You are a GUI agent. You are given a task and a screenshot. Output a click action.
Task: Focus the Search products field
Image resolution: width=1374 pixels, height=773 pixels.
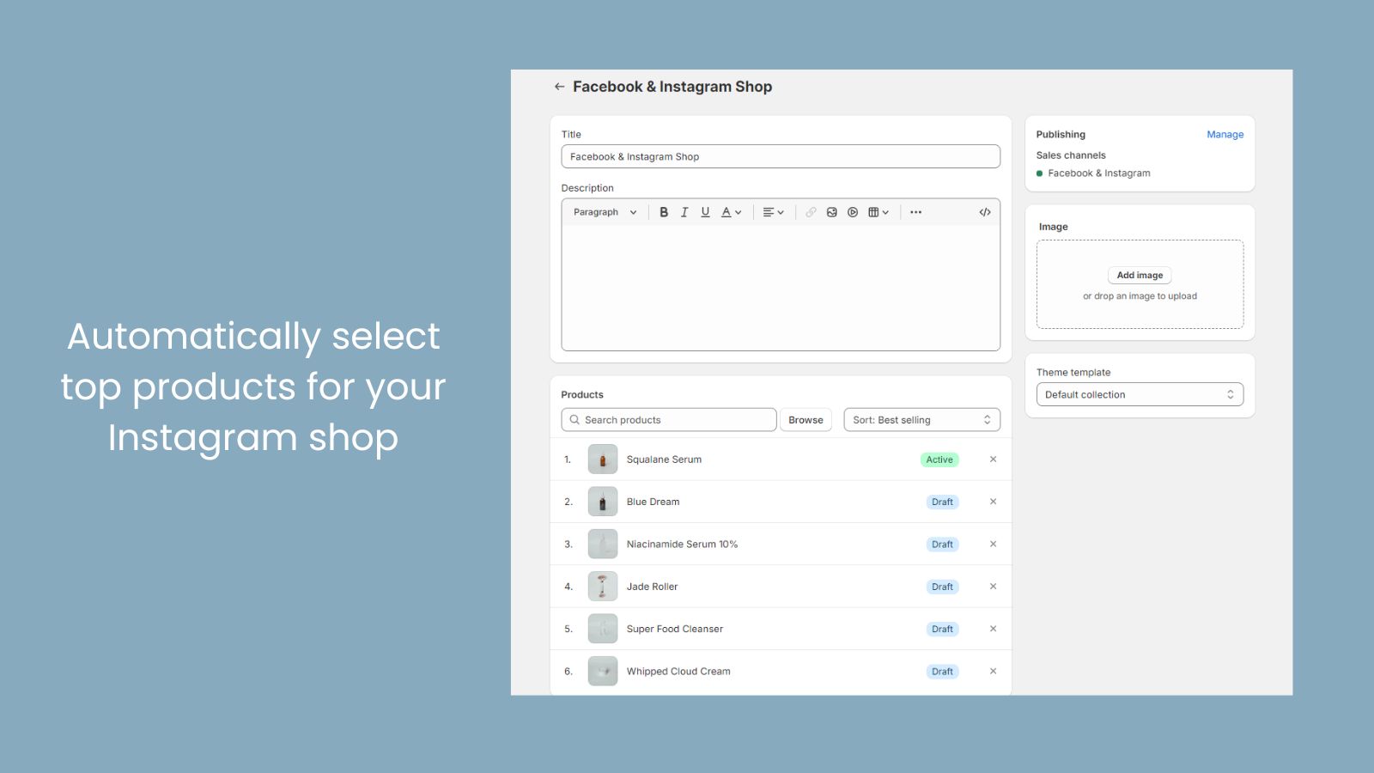pos(669,420)
